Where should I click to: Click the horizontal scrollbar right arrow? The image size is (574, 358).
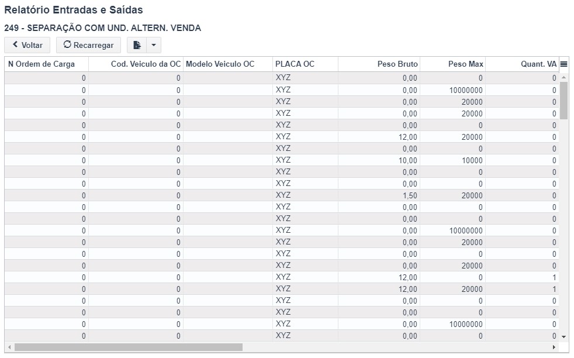coord(554,347)
